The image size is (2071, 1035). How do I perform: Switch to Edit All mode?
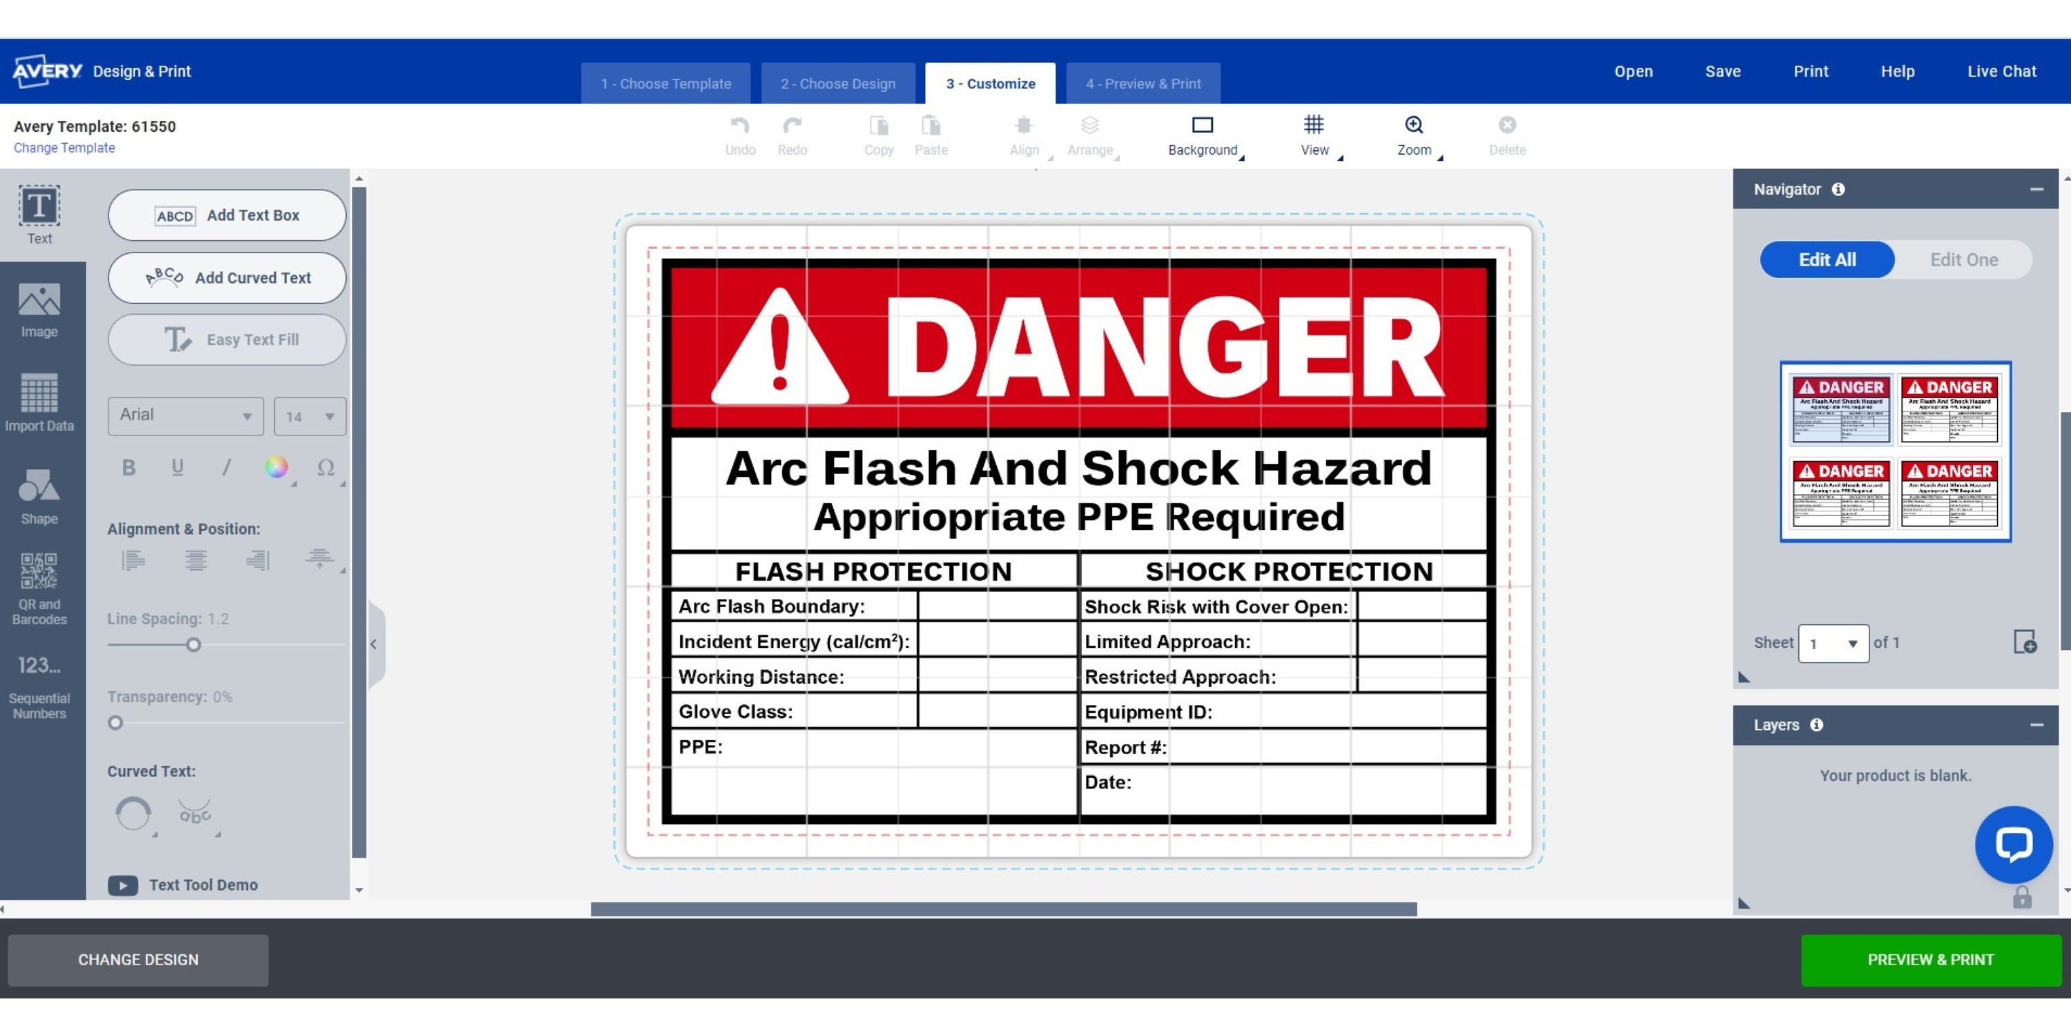click(1827, 259)
